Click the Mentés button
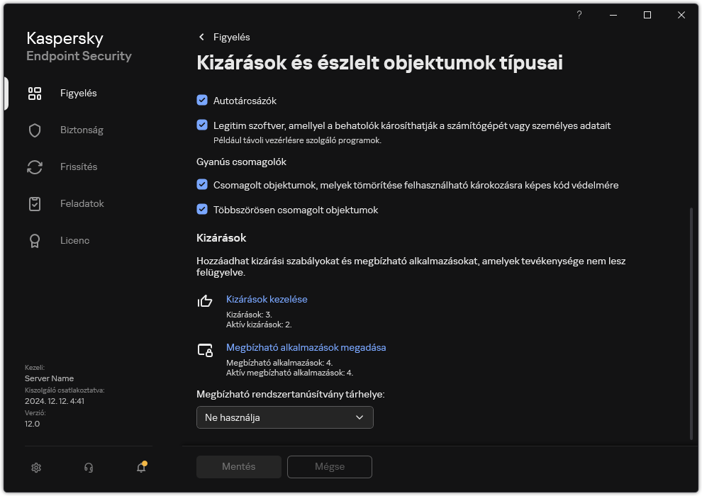 click(238, 466)
